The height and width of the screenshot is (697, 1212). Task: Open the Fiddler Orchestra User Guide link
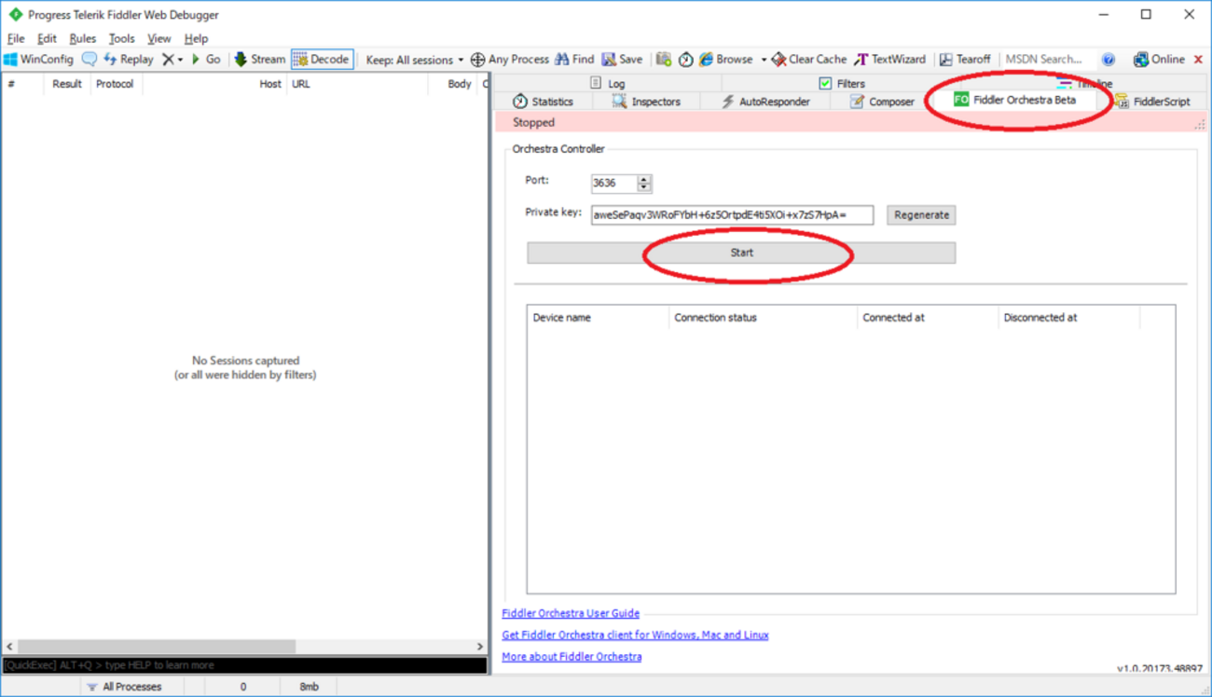pyautogui.click(x=571, y=613)
